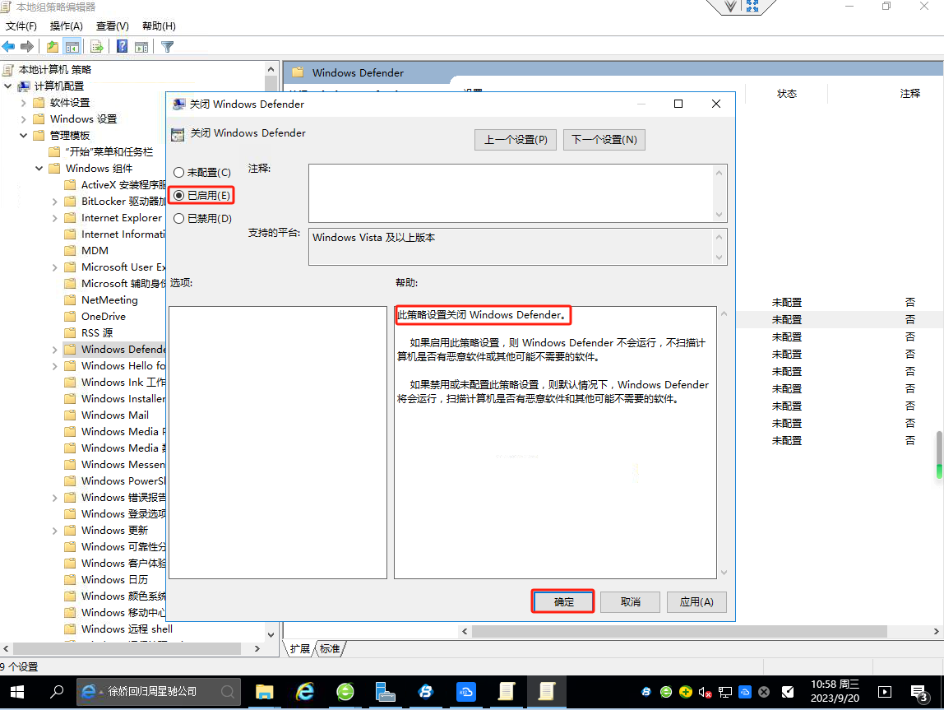Click the yellow plus tray icon
This screenshot has width=944, height=710.
[x=685, y=692]
